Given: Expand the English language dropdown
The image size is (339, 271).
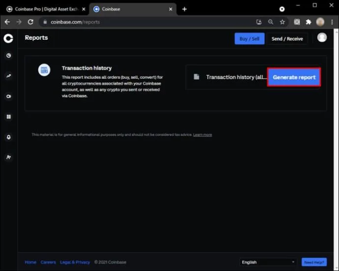Looking at the screenshot, I should point(268,262).
